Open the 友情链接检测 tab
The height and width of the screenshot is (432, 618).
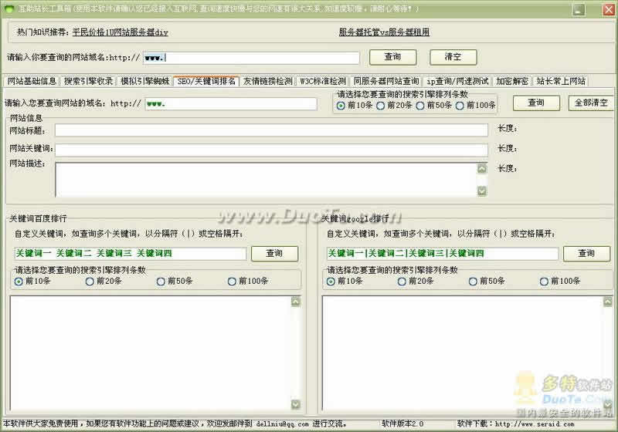tap(267, 82)
